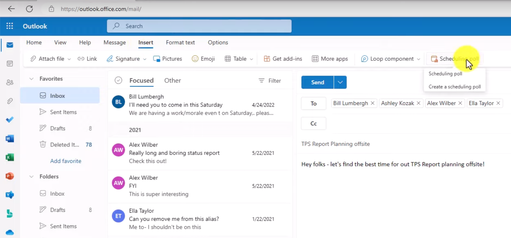Expand the Table dropdown arrow
511x238 pixels.
tap(251, 59)
